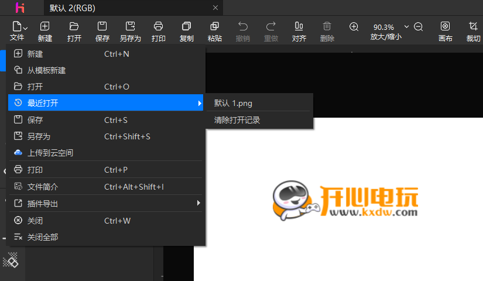Choose New from Template (从模板新建)
This screenshot has height=281, width=483.
47,70
